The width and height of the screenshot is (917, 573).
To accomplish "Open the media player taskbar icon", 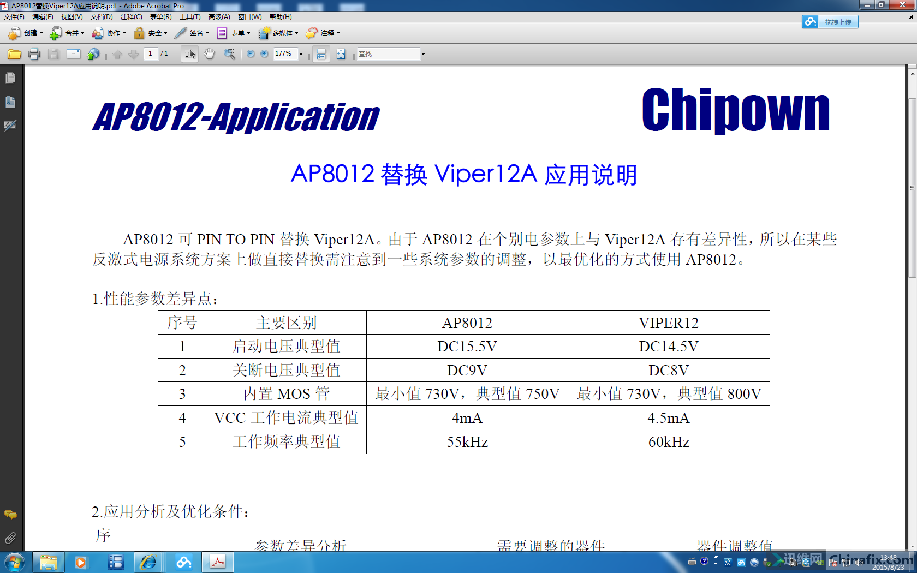I will (81, 562).
